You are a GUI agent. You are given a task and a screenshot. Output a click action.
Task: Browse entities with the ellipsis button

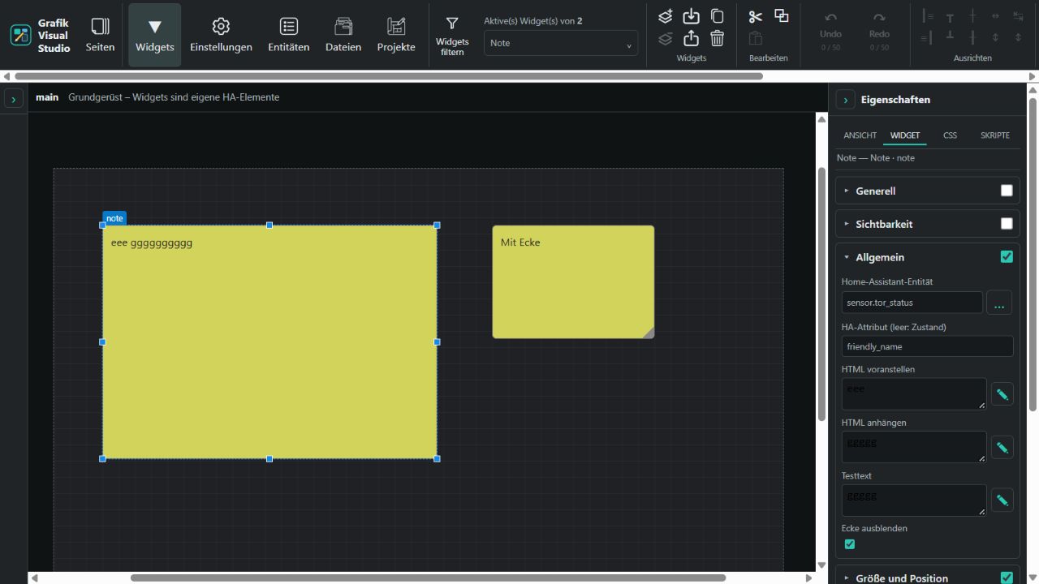point(999,303)
